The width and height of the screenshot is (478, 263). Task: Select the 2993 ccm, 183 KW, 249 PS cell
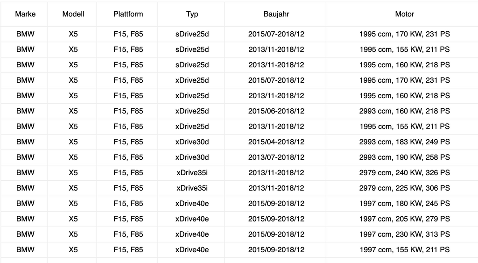404,142
